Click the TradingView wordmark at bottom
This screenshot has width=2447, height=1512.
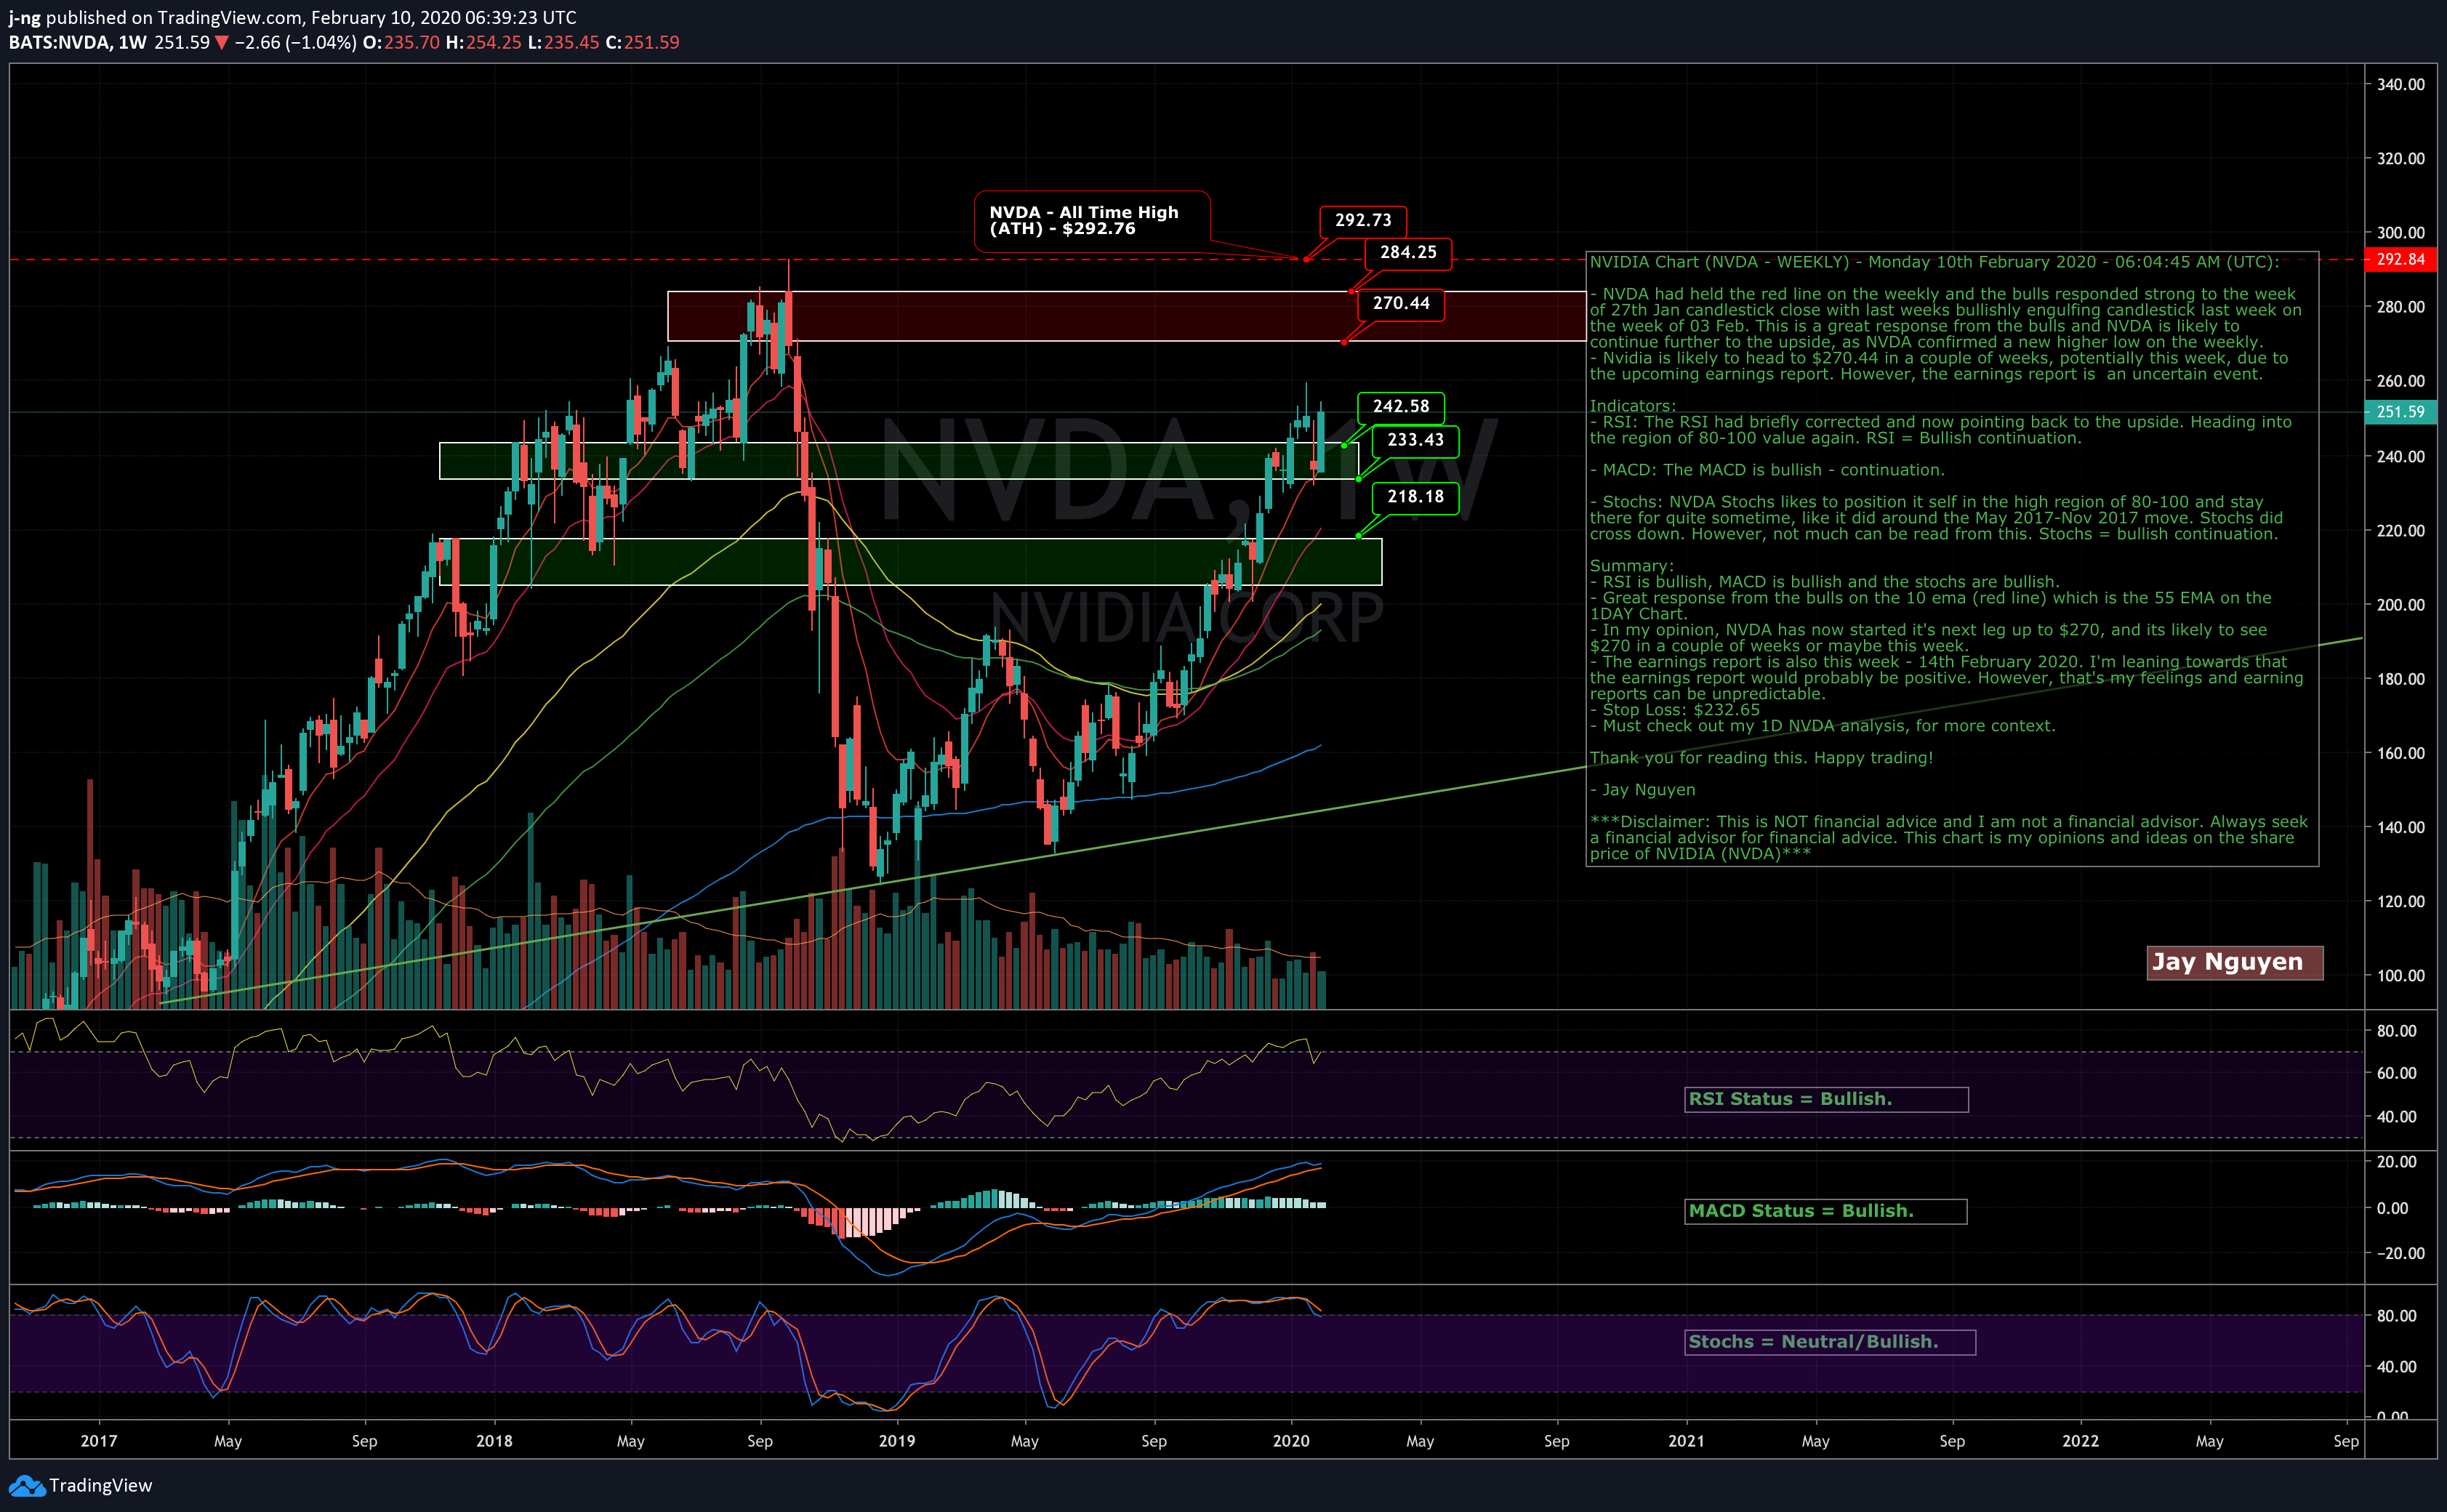[101, 1486]
